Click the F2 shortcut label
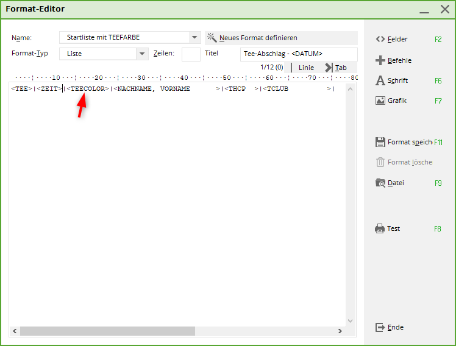The image size is (456, 346). [438, 39]
